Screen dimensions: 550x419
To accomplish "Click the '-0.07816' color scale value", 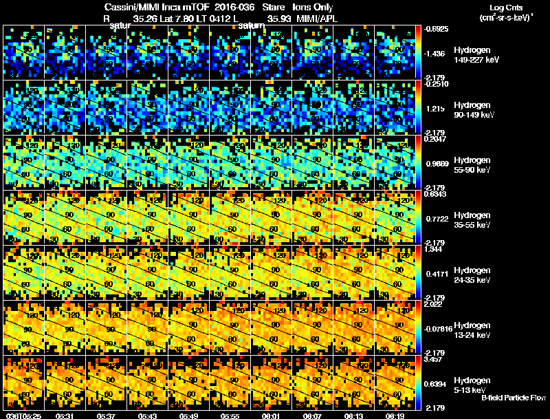I will pyautogui.click(x=438, y=329).
